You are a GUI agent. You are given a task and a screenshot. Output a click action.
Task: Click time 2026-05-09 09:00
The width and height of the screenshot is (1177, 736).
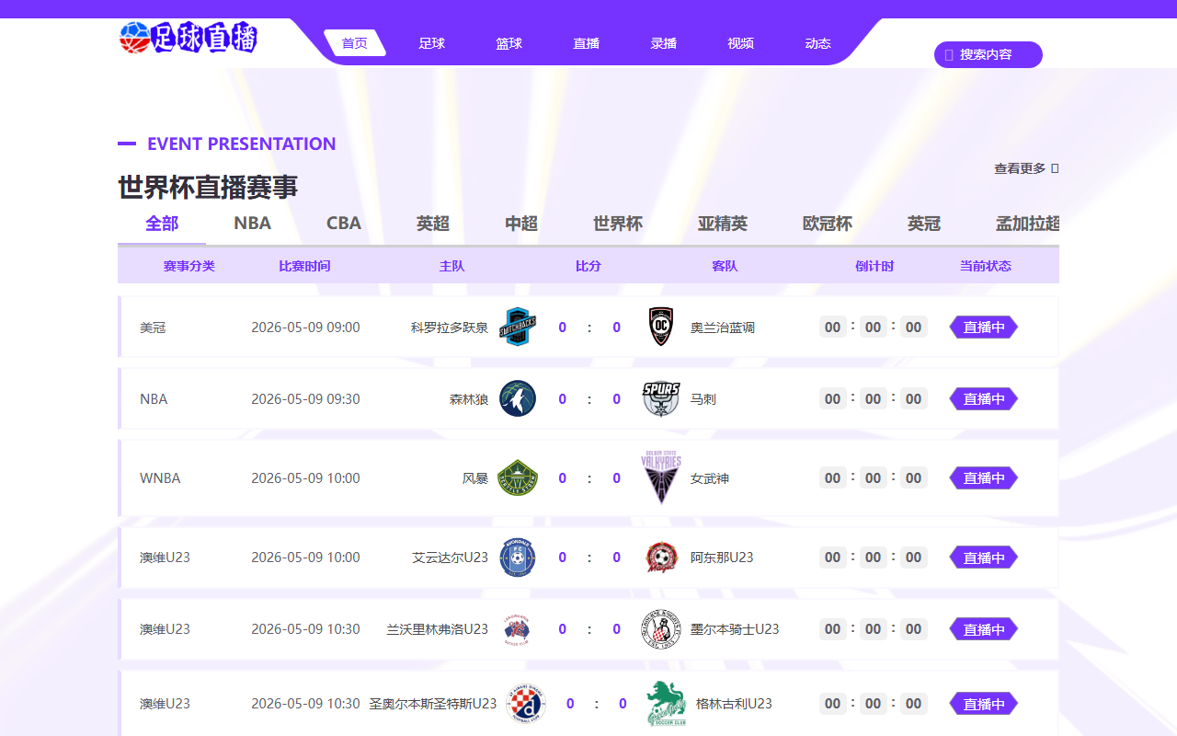pyautogui.click(x=305, y=328)
